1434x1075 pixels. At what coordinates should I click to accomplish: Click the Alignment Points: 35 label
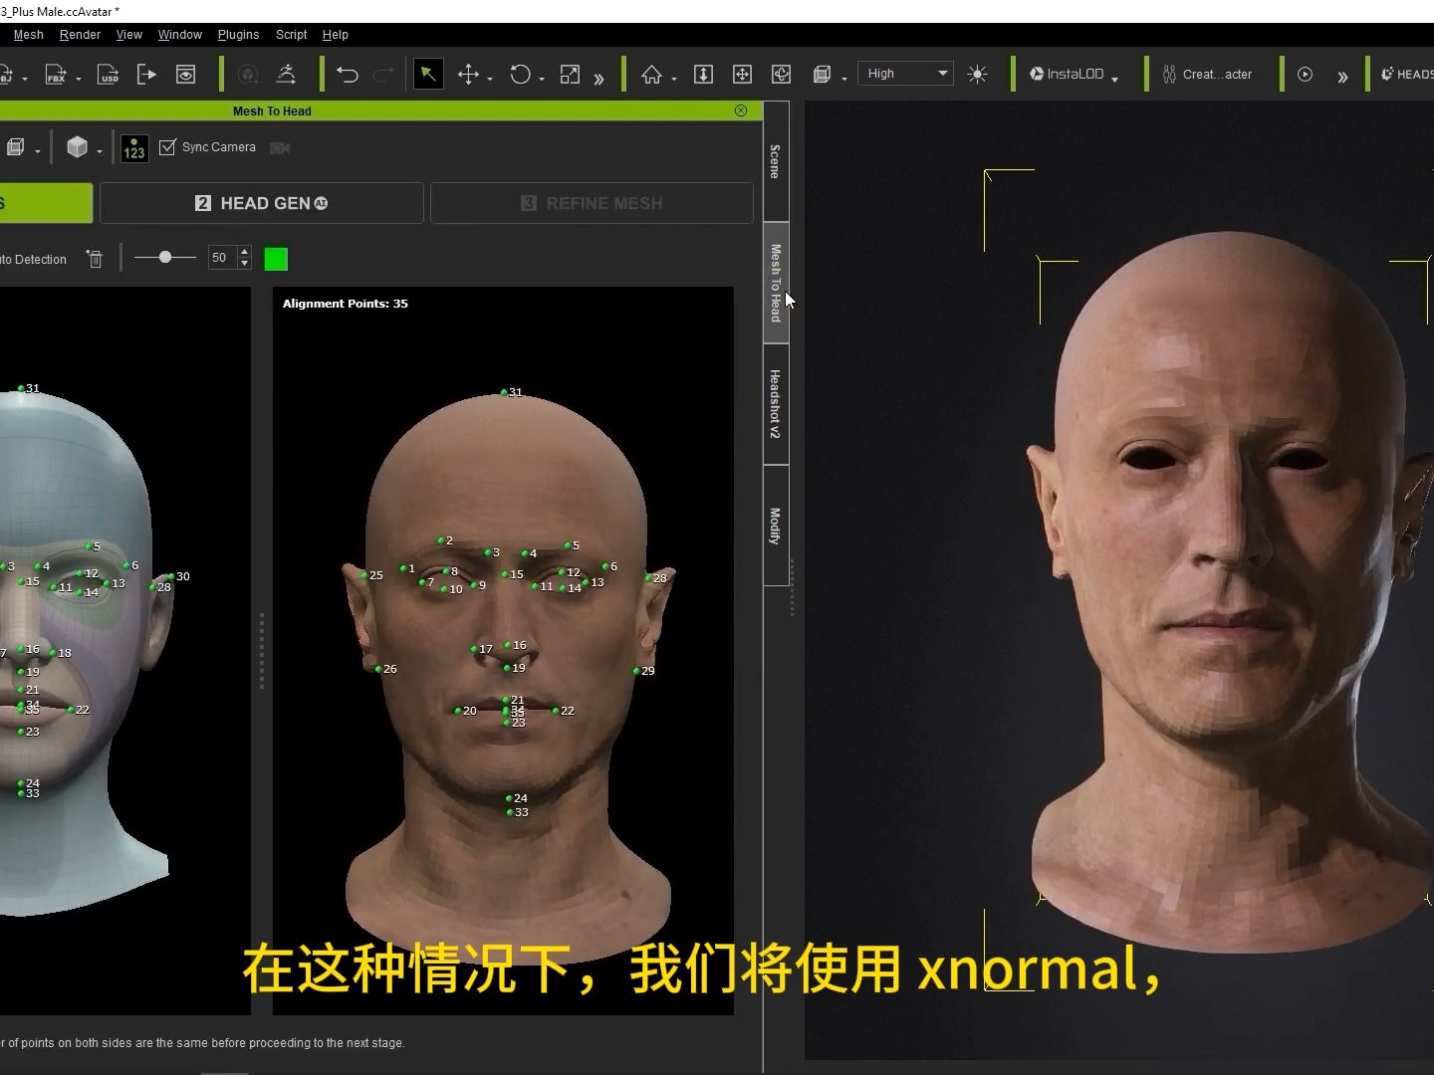pyautogui.click(x=346, y=304)
